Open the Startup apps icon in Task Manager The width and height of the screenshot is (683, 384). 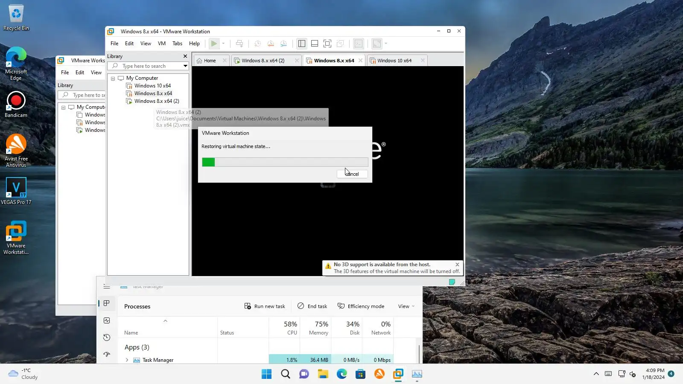107,354
